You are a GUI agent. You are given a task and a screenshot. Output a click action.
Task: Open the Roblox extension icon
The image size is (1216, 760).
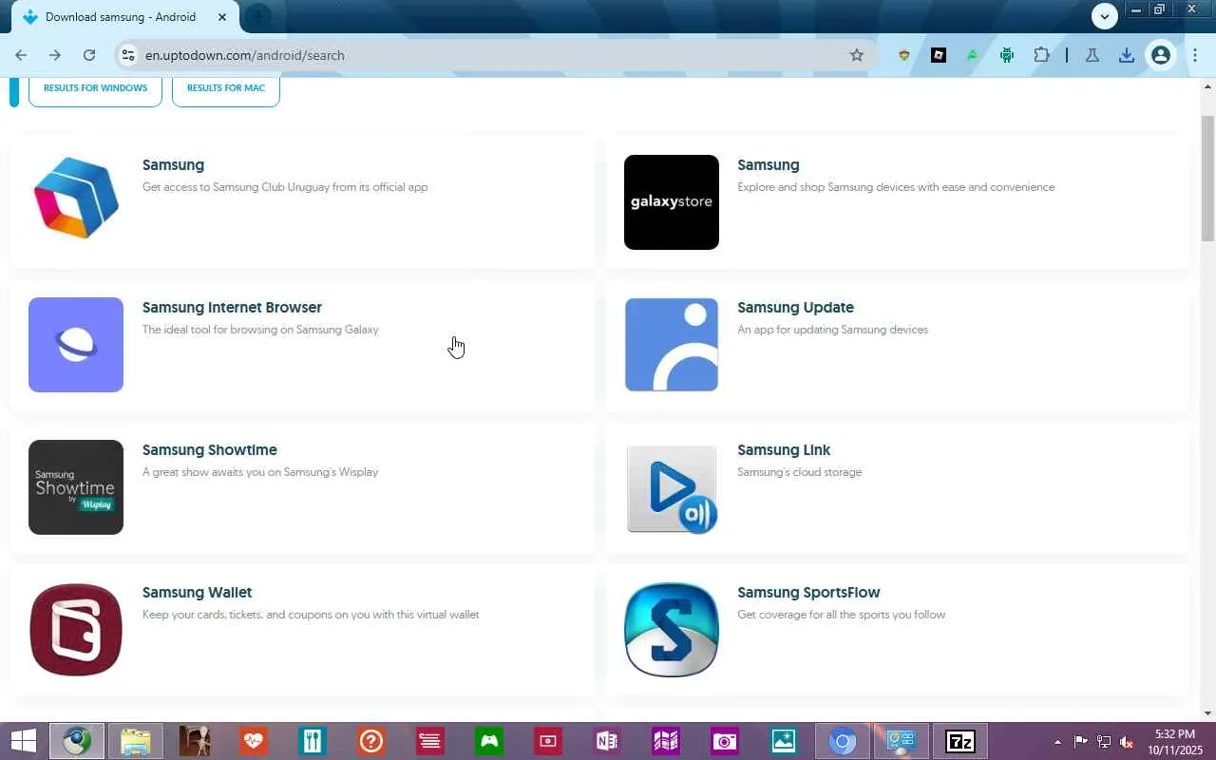click(939, 55)
